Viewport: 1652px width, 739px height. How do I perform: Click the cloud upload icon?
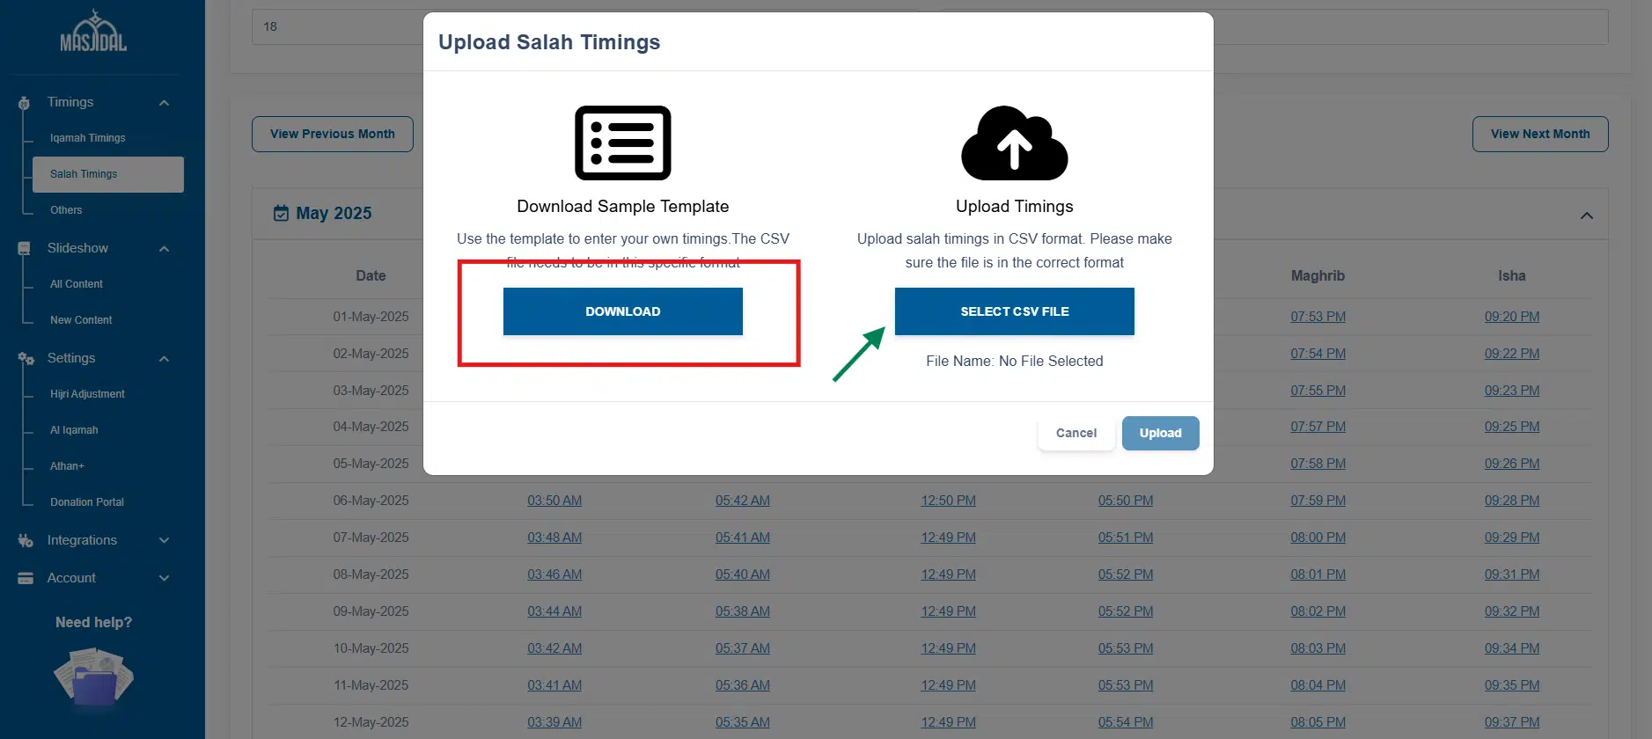tap(1014, 143)
